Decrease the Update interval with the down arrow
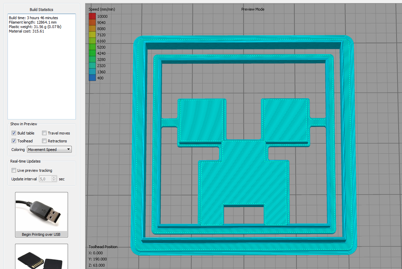The width and height of the screenshot is (402, 269). [54, 180]
